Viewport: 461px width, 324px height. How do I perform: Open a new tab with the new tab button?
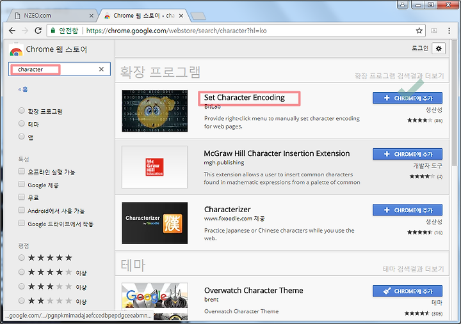pyautogui.click(x=198, y=16)
